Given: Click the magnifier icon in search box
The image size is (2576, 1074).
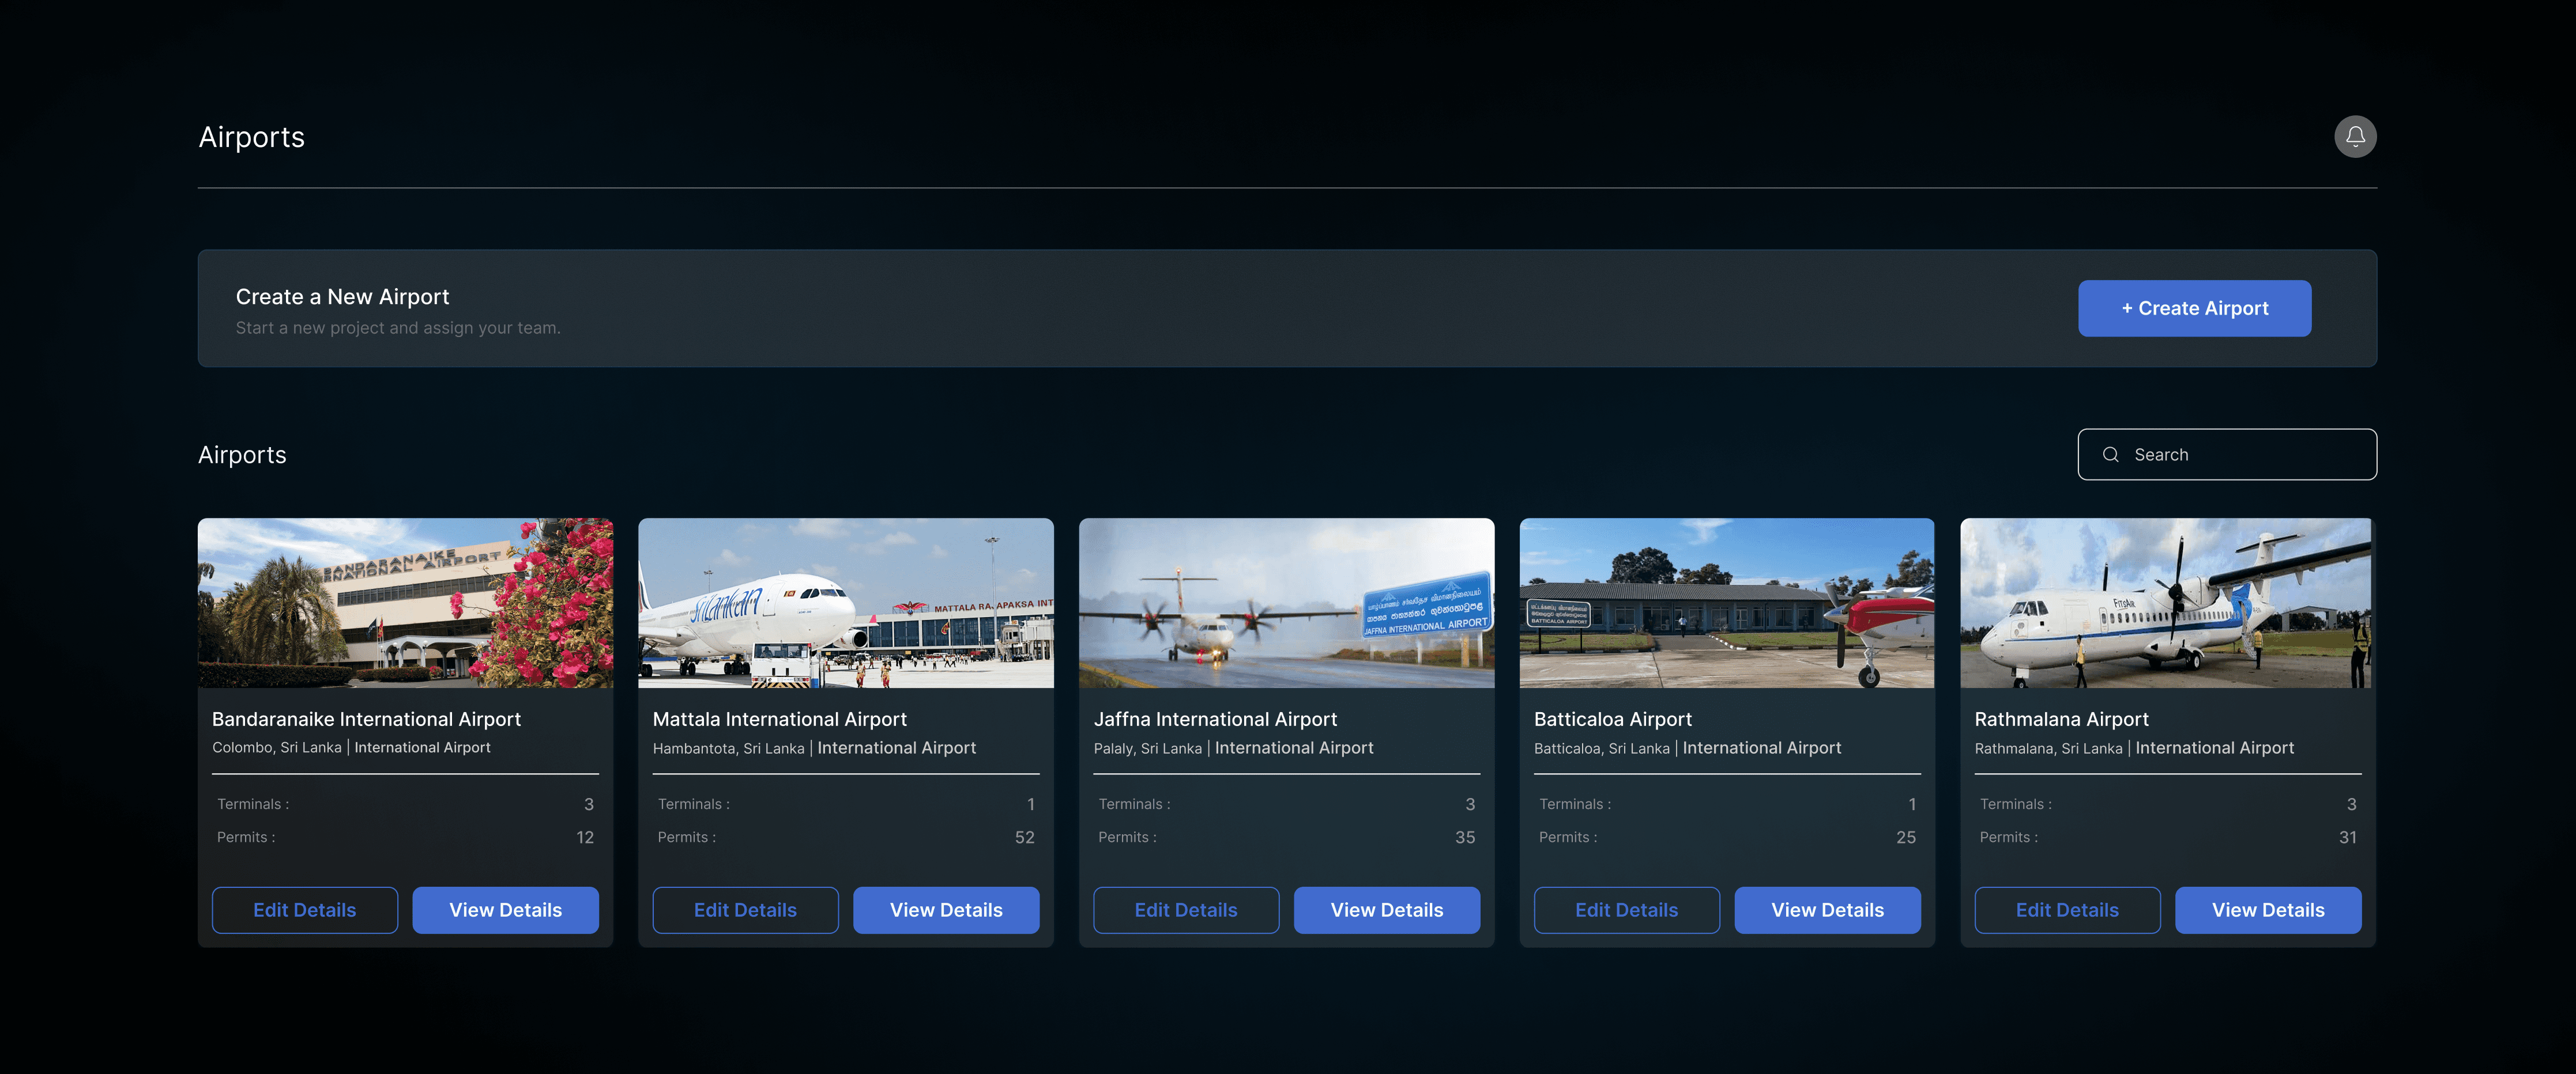Looking at the screenshot, I should pos(2110,455).
